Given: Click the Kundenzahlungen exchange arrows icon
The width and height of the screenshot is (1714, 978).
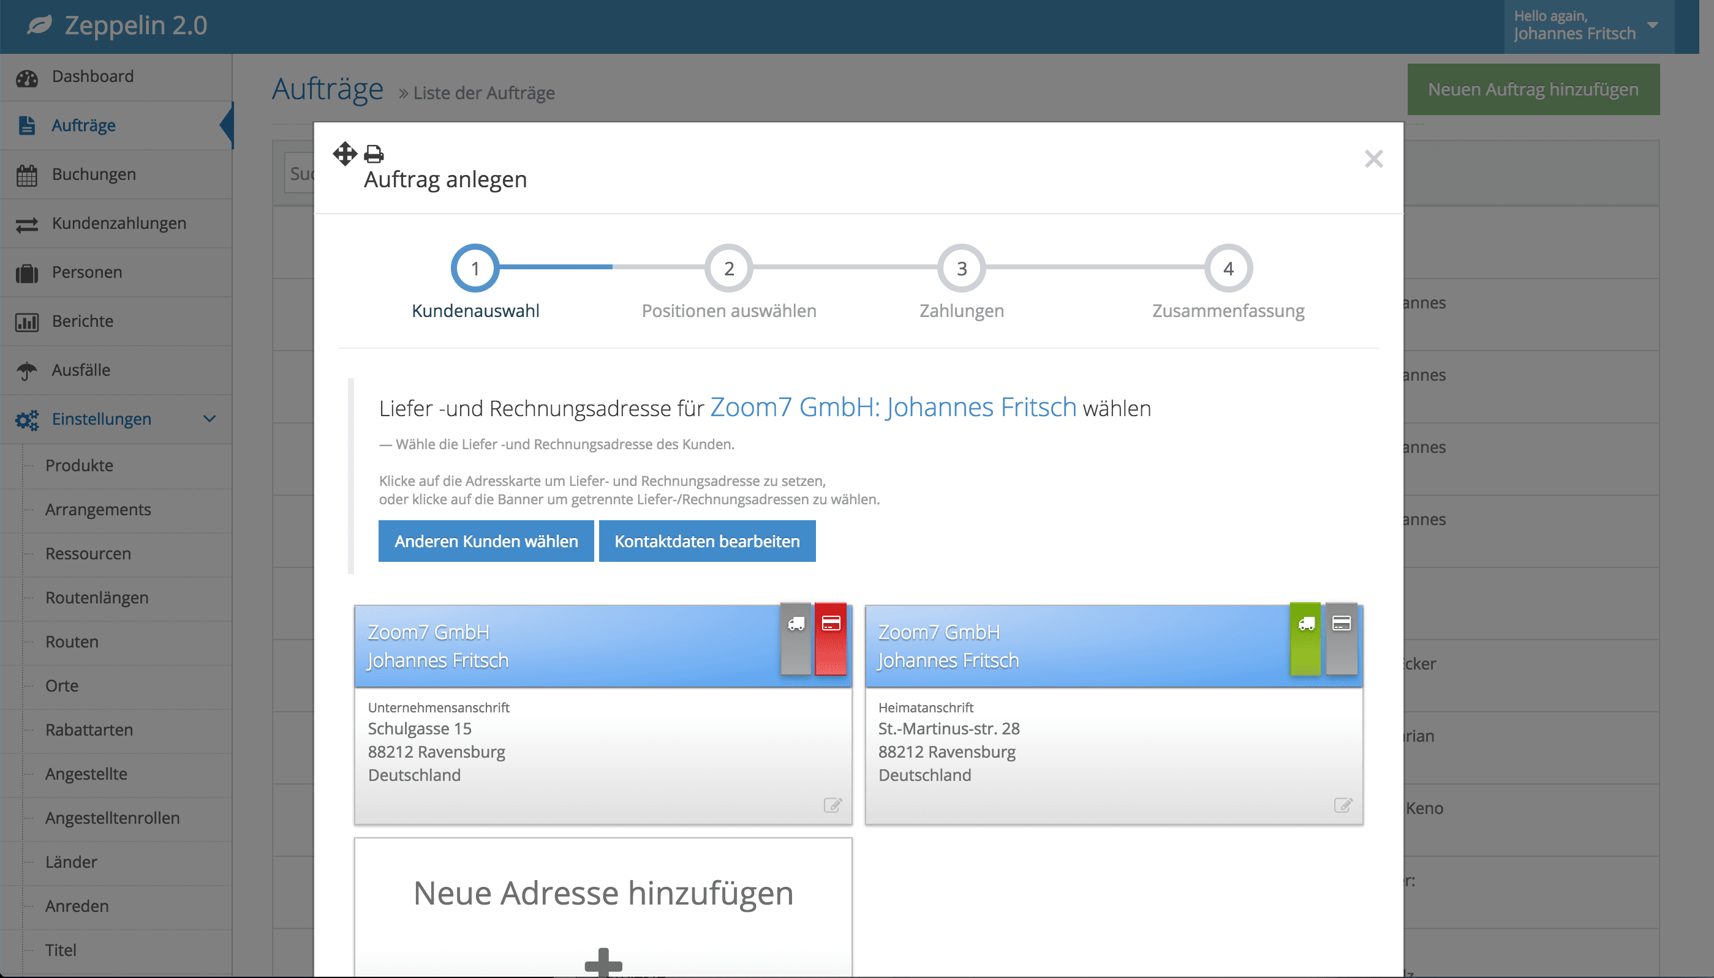Looking at the screenshot, I should 27,225.
